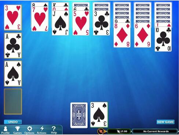
Task: Click the No Current Rewards bar
Action: pyautogui.click(x=155, y=131)
